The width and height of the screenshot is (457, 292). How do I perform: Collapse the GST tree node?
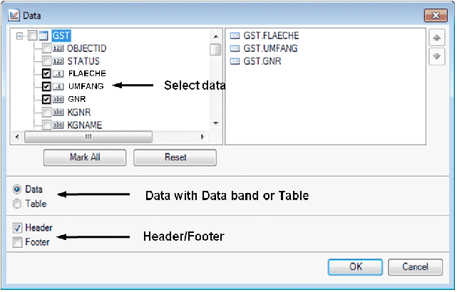[19, 35]
